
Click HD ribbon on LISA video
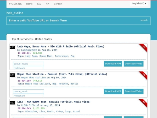pos(144,103)
